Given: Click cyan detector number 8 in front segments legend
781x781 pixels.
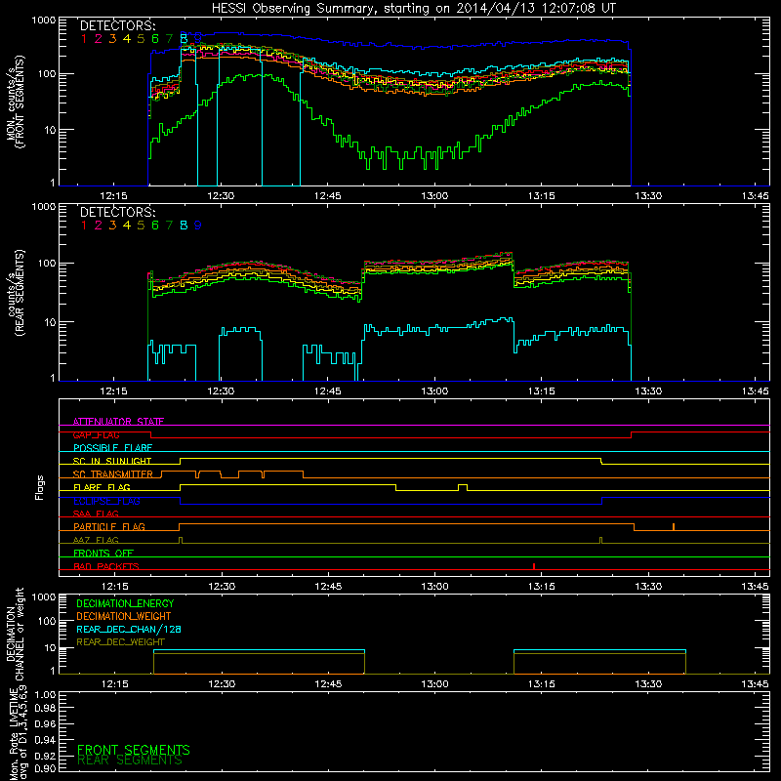Looking at the screenshot, I should [x=184, y=38].
